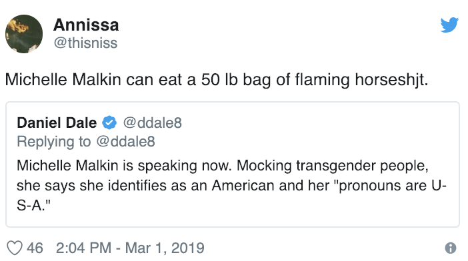The image size is (468, 261).
Task: Like the tweet with the heart icon
Action: (15, 248)
